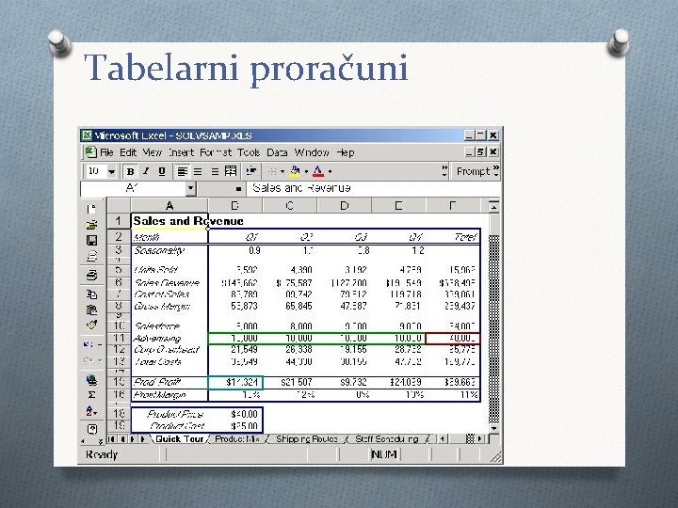This screenshot has width=678, height=508.
Task: Open the Window menu
Action: [x=312, y=152]
